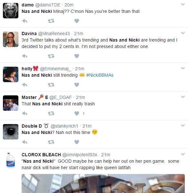
Task: Like holly's #NickiBBMAs tweet
Action: click(x=77, y=85)
